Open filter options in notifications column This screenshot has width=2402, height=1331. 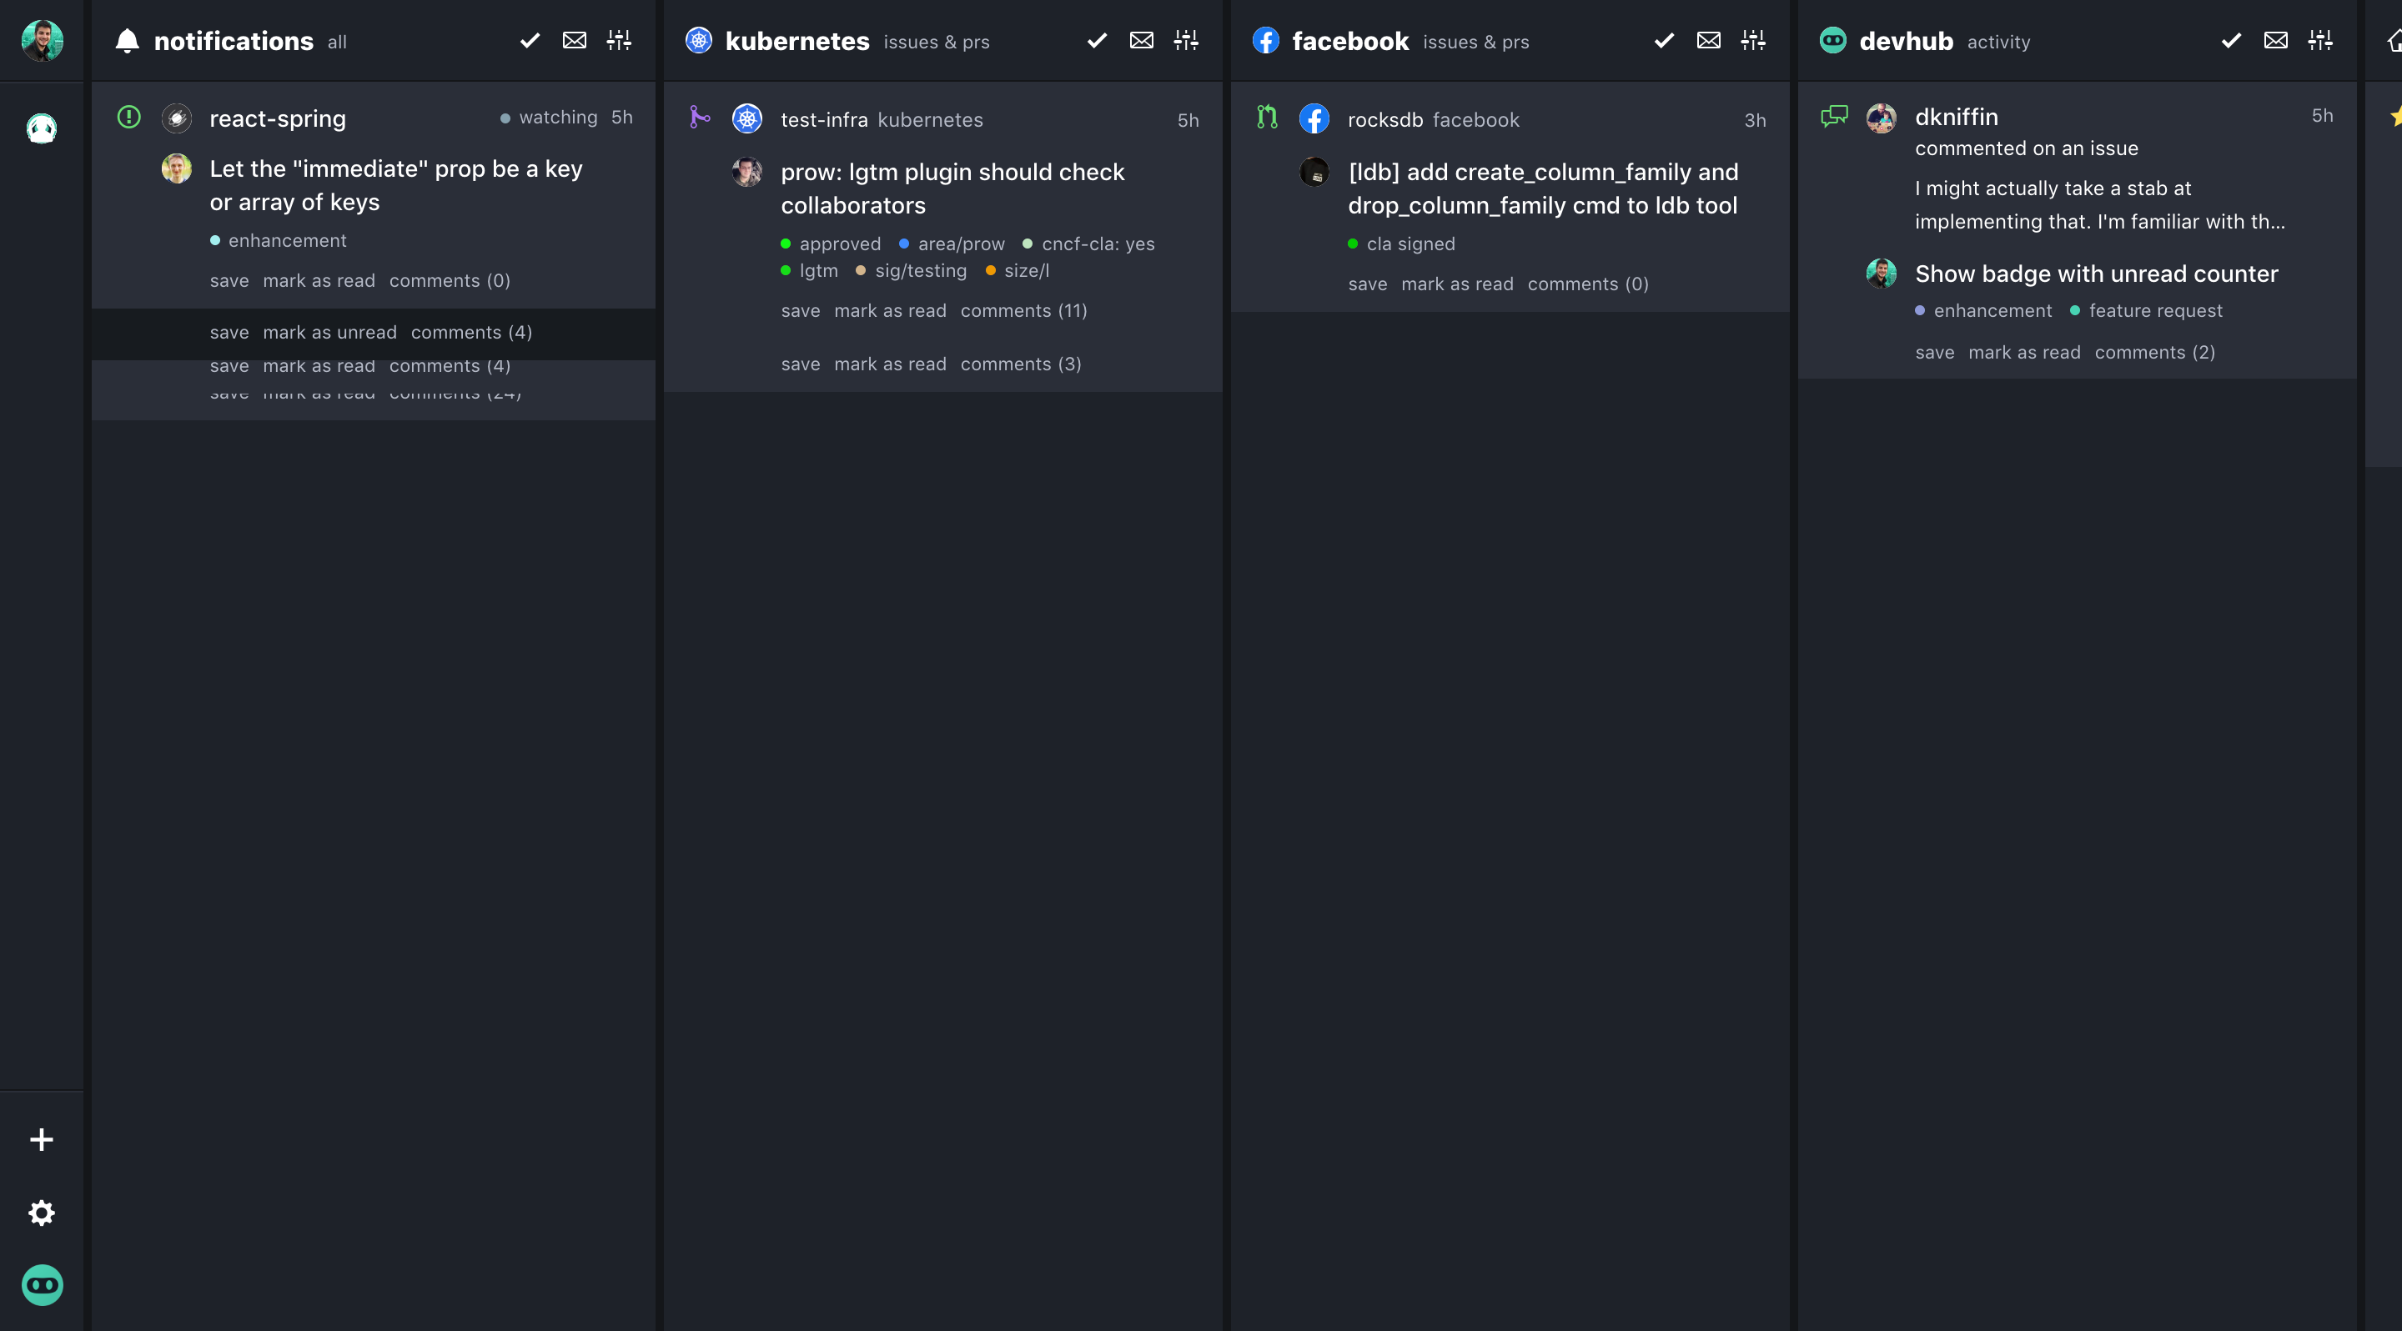[618, 40]
